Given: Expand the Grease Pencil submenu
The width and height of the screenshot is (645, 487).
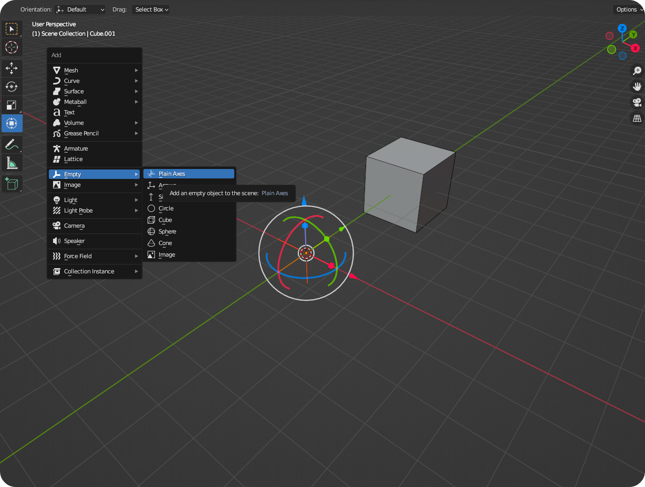Looking at the screenshot, I should [x=95, y=133].
